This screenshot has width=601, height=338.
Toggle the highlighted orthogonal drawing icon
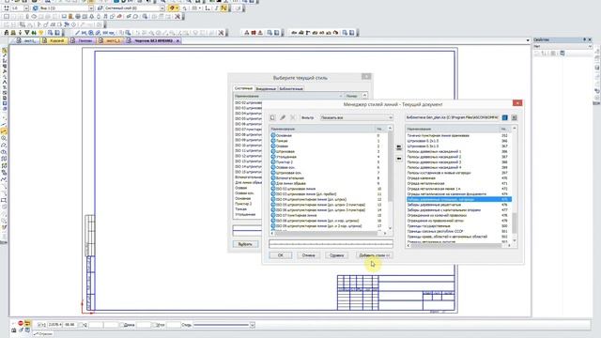223,8
